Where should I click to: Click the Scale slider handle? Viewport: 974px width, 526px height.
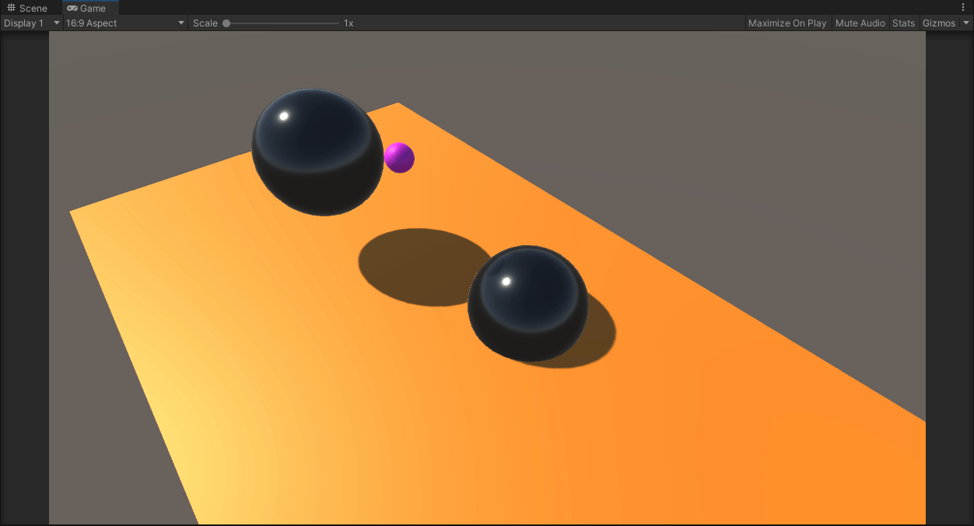coord(226,23)
